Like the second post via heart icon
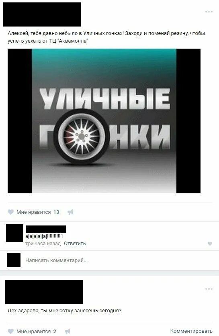219x336 pixels. [x=10, y=331]
